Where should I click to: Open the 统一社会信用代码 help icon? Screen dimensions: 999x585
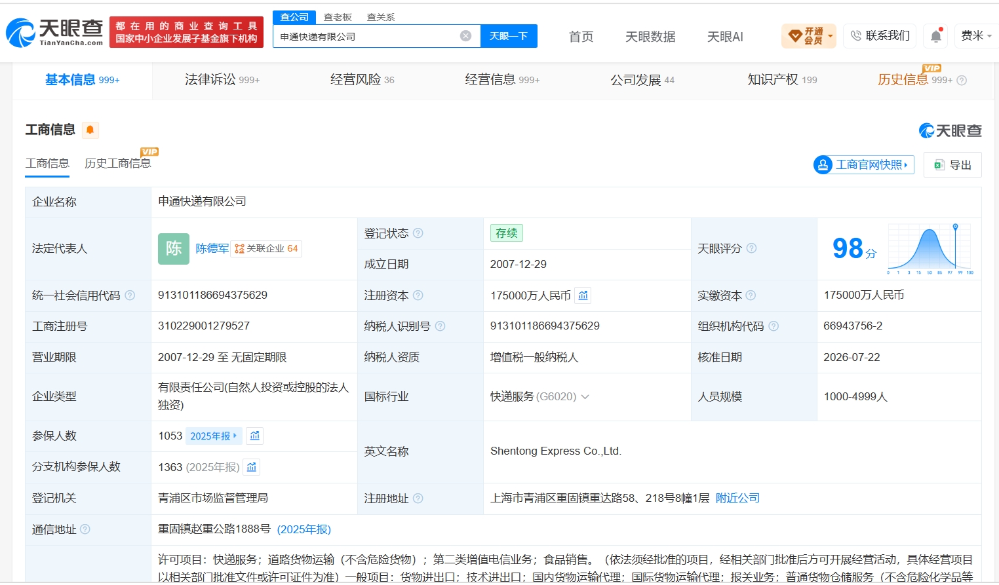tap(130, 295)
